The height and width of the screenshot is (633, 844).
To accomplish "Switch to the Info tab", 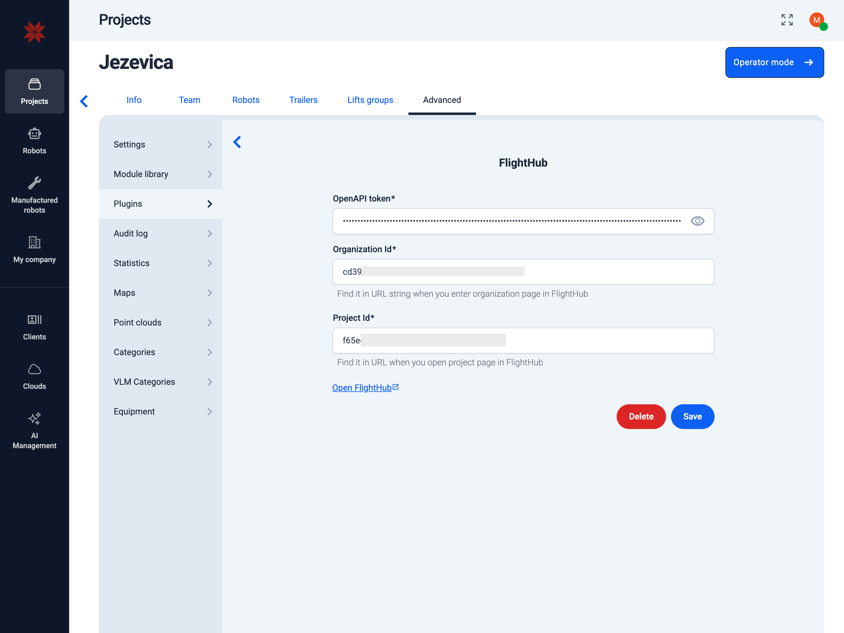I will tap(134, 100).
